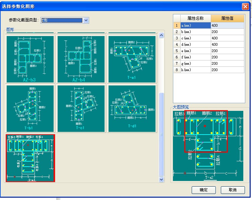This screenshot has height=200, width=252.
Task: Click the T-a2 large preview image
Action: 208,146
